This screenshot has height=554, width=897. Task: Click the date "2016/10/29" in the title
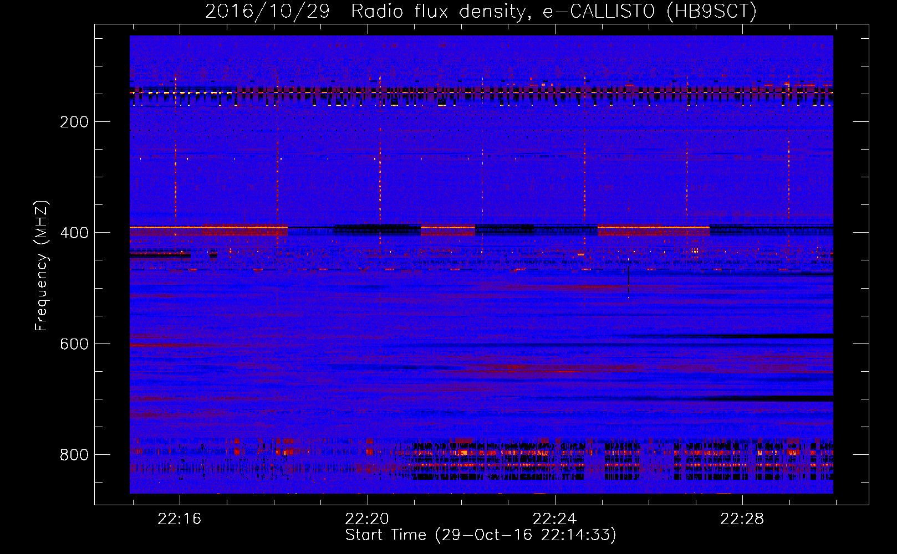click(267, 12)
